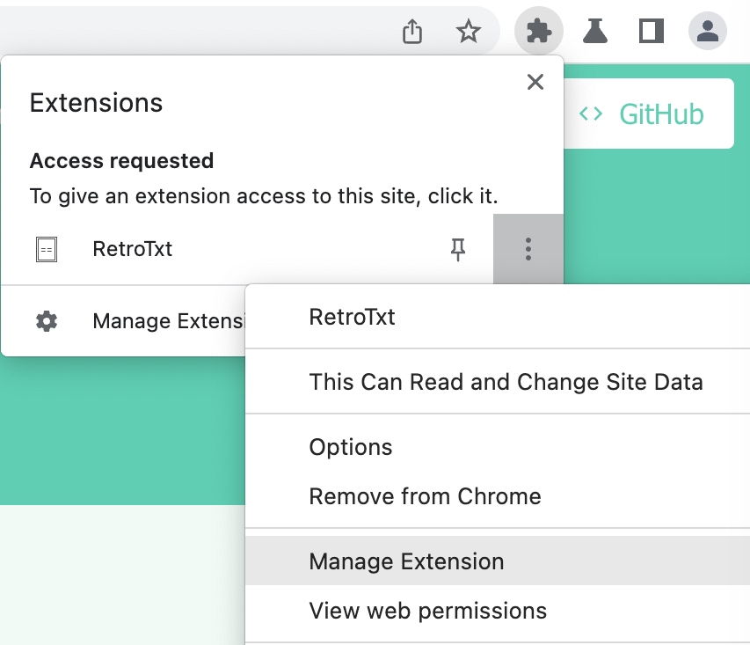Screen dimensions: 750x645
Task: Choose Manage Extension in the context menu
Action: point(498,561)
